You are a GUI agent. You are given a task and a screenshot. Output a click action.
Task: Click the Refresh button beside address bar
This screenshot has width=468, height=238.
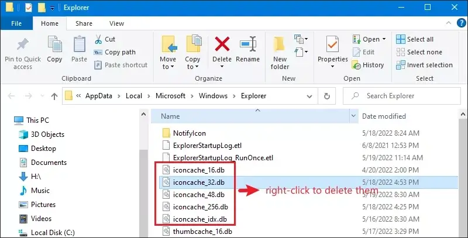click(x=327, y=96)
